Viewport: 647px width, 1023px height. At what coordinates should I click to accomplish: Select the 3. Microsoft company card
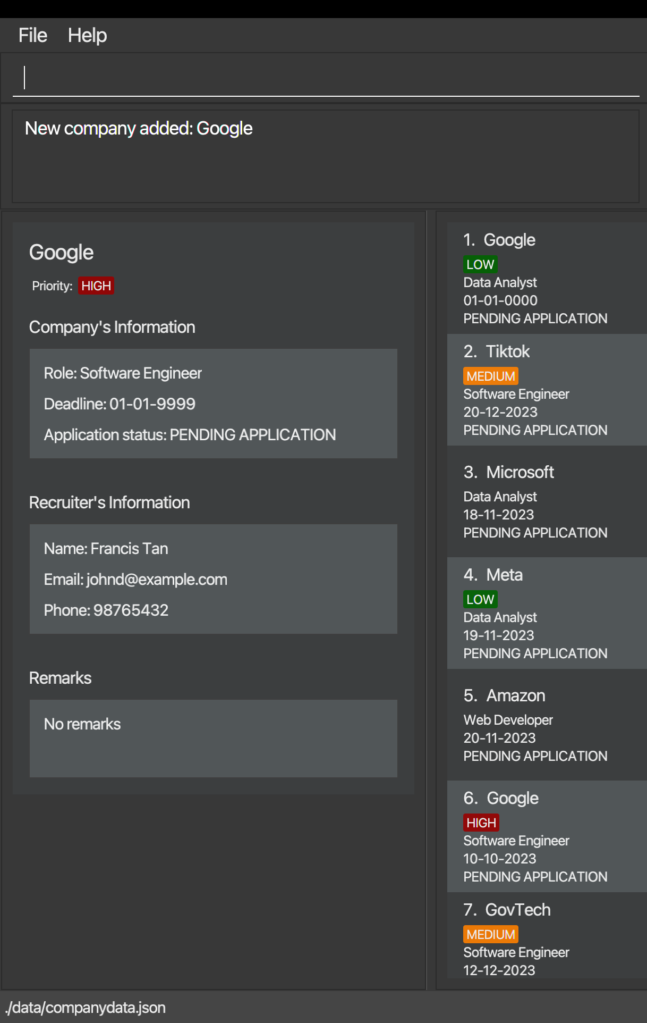[547, 501]
